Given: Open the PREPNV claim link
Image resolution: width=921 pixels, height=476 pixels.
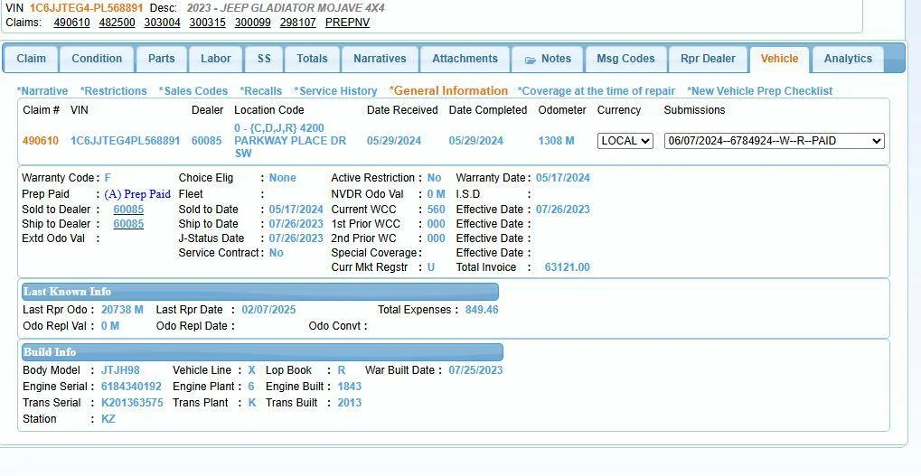Looking at the screenshot, I should [x=347, y=23].
